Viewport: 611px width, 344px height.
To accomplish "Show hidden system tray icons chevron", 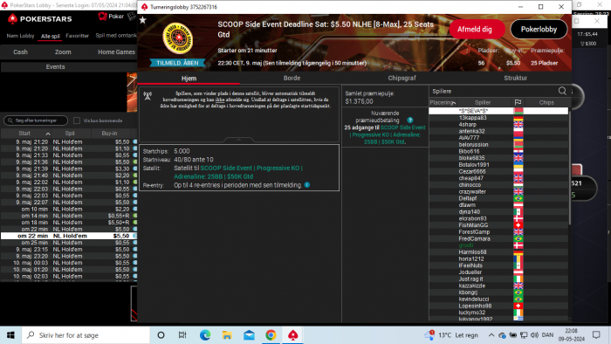I will click(x=491, y=335).
